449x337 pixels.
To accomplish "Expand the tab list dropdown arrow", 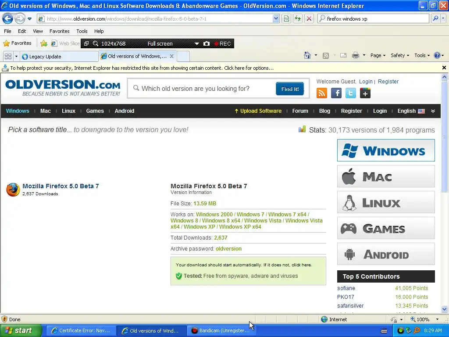I will pos(16,57).
